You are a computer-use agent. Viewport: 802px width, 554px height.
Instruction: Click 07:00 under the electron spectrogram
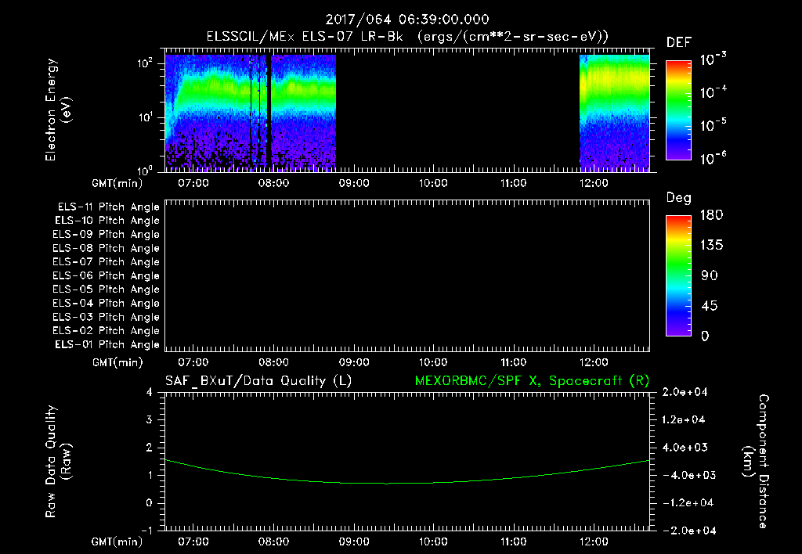click(x=193, y=183)
